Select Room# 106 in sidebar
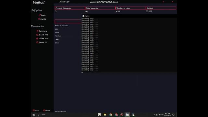Image resolution: width=208 pixels, height=117 pixels. 42,35
